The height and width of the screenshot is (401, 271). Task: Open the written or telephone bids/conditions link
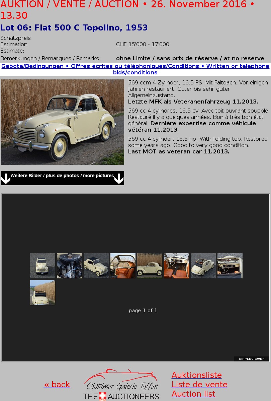[135, 69]
